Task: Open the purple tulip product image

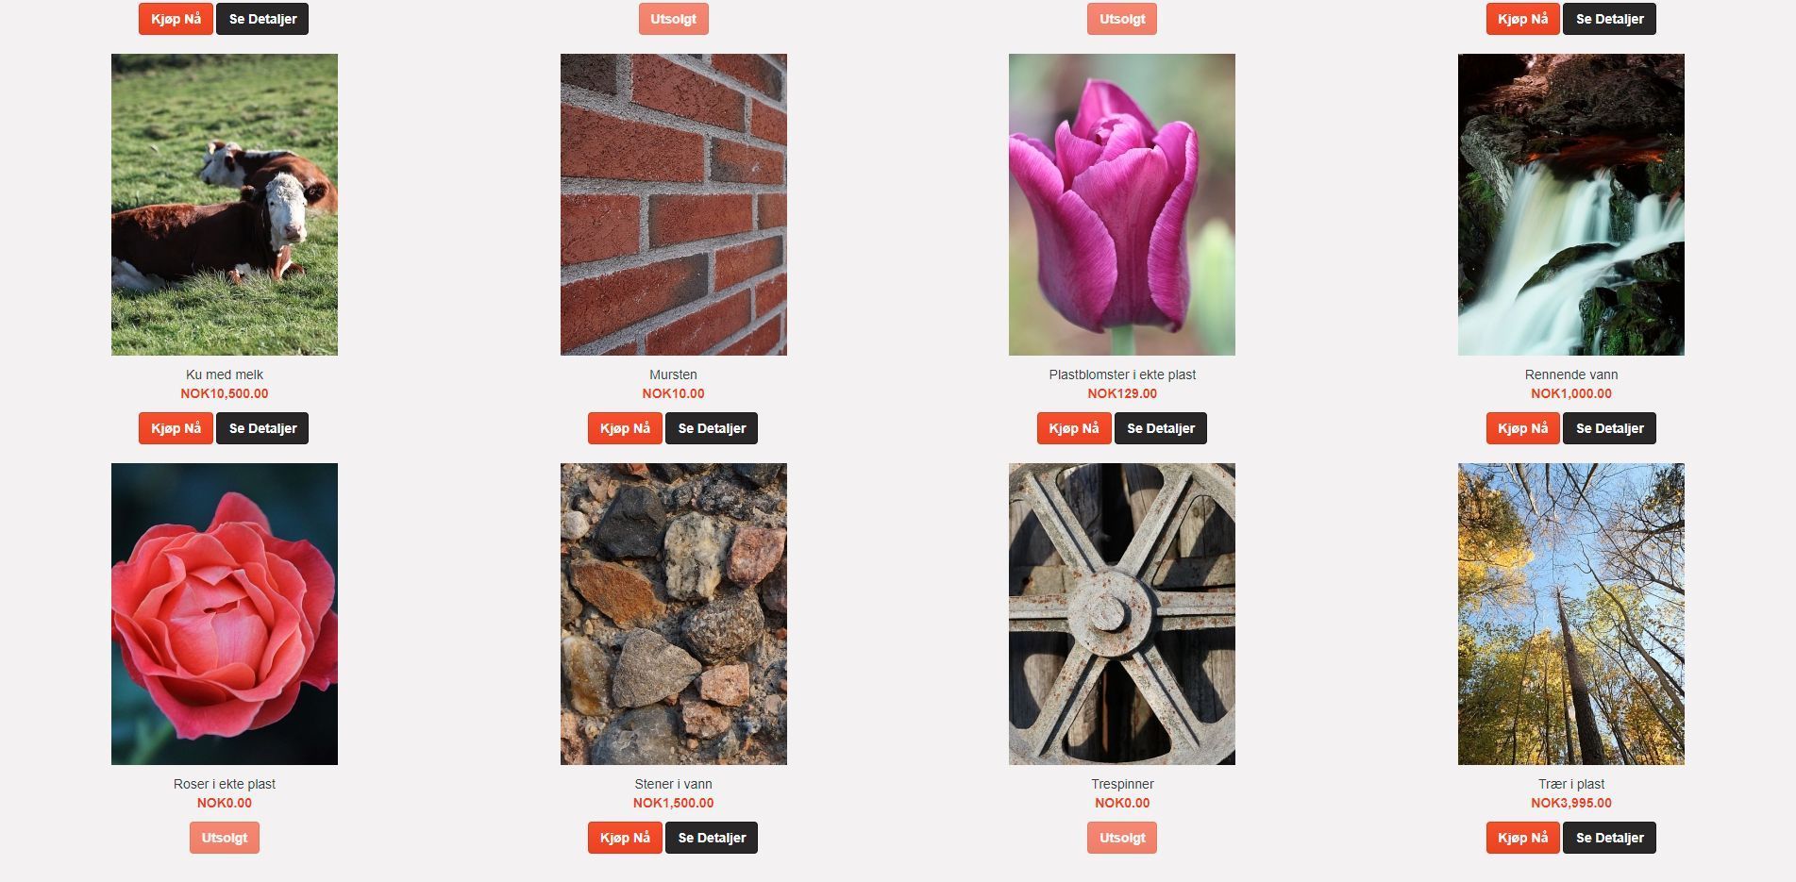Action: 1122,205
